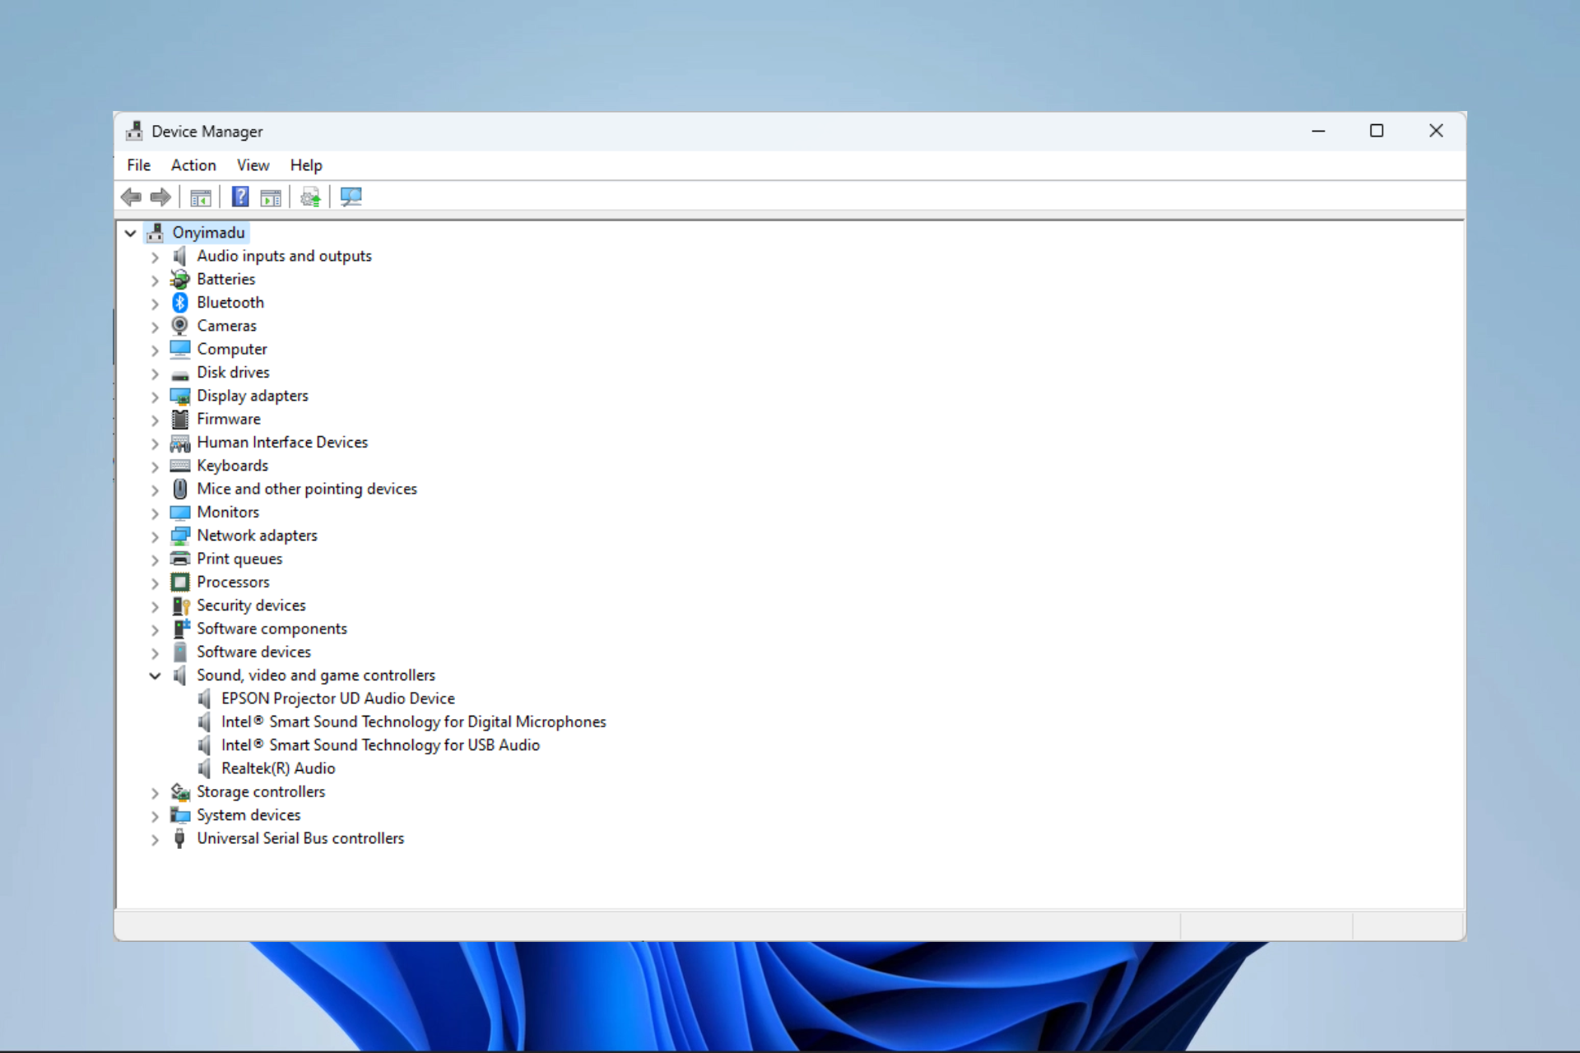Collapse the Onyimadu root node
Image resolution: width=1580 pixels, height=1053 pixels.
(x=130, y=234)
